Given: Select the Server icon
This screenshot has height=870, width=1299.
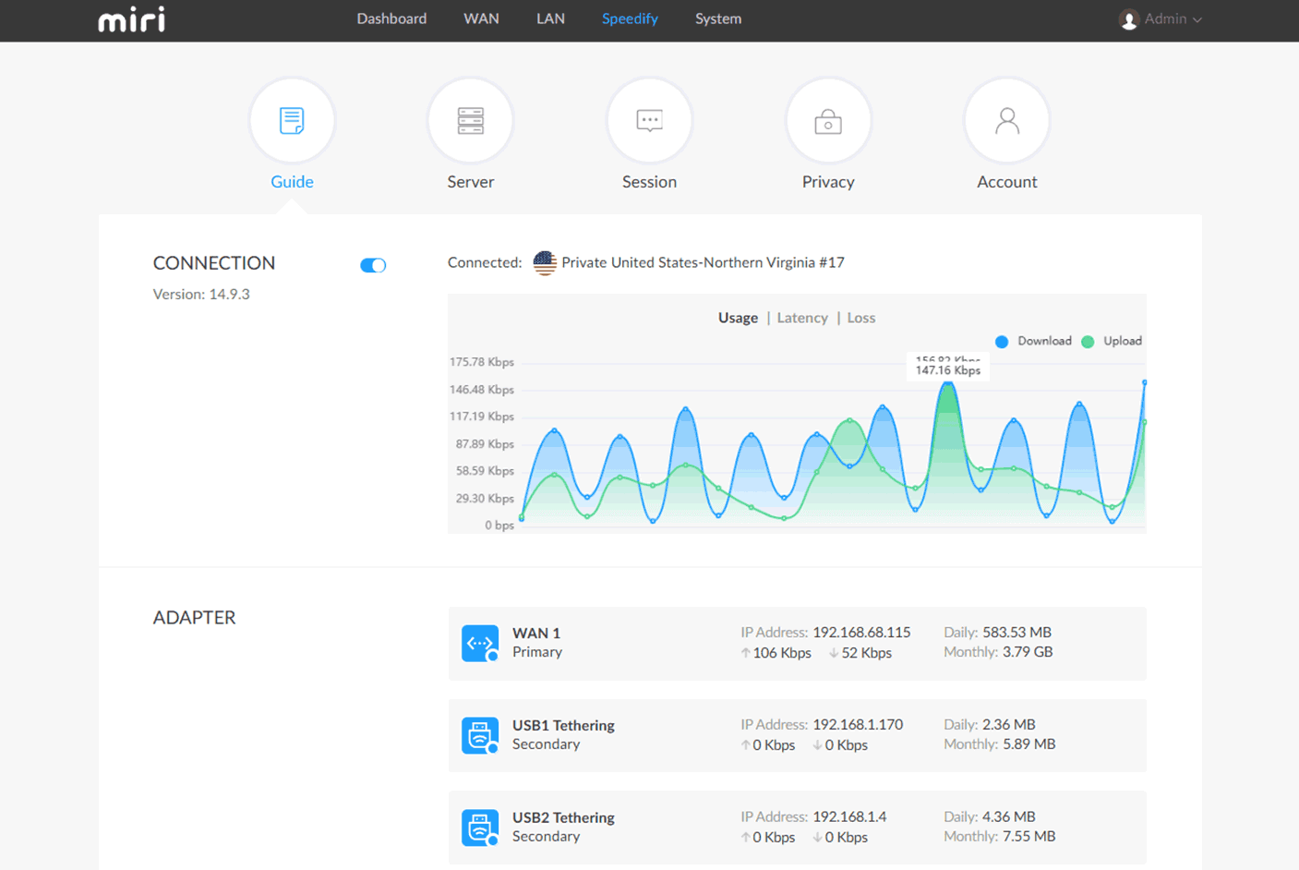Looking at the screenshot, I should [x=471, y=120].
